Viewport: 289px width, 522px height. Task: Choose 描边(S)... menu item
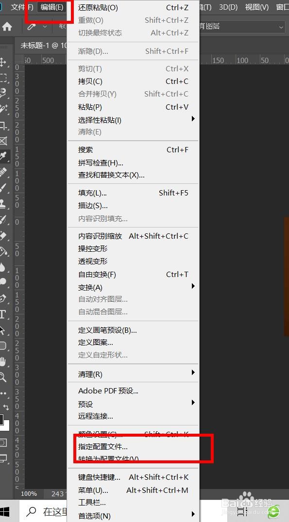click(x=134, y=206)
